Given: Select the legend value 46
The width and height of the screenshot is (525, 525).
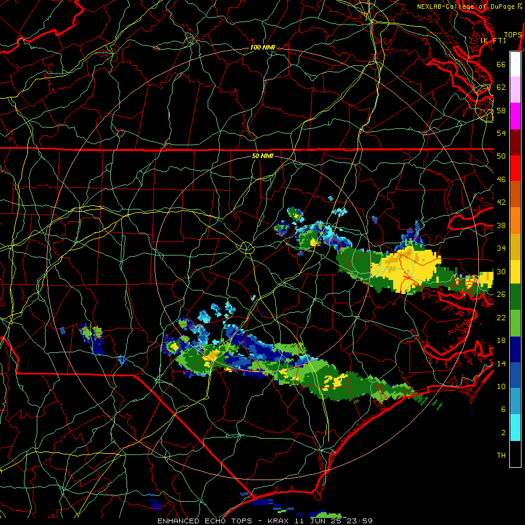Looking at the screenshot, I should pyautogui.click(x=501, y=180).
